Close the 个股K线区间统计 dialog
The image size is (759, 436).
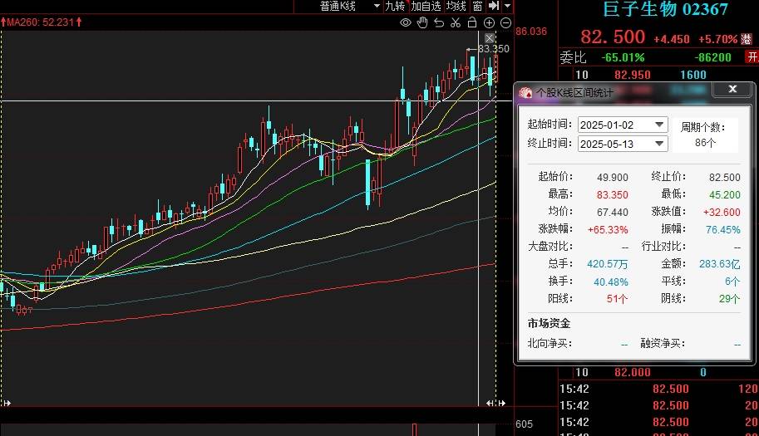[732, 90]
